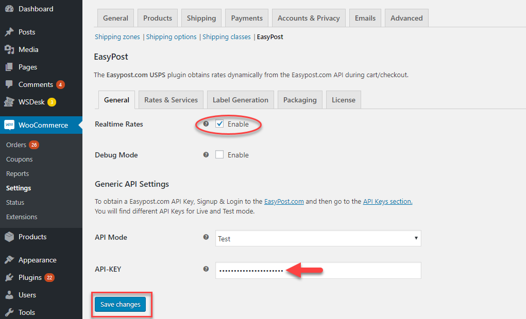The height and width of the screenshot is (319, 526).
Task: Open Orders in WooCommerce submenu
Action: tap(16, 145)
